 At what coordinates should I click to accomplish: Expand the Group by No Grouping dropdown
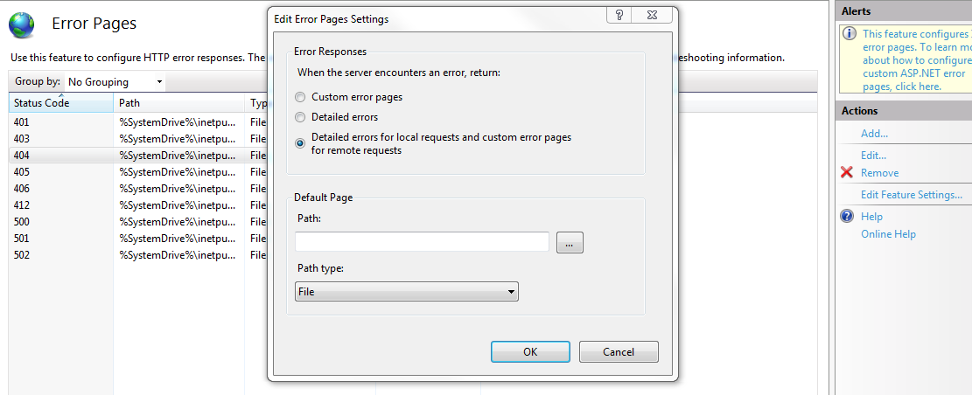point(115,82)
